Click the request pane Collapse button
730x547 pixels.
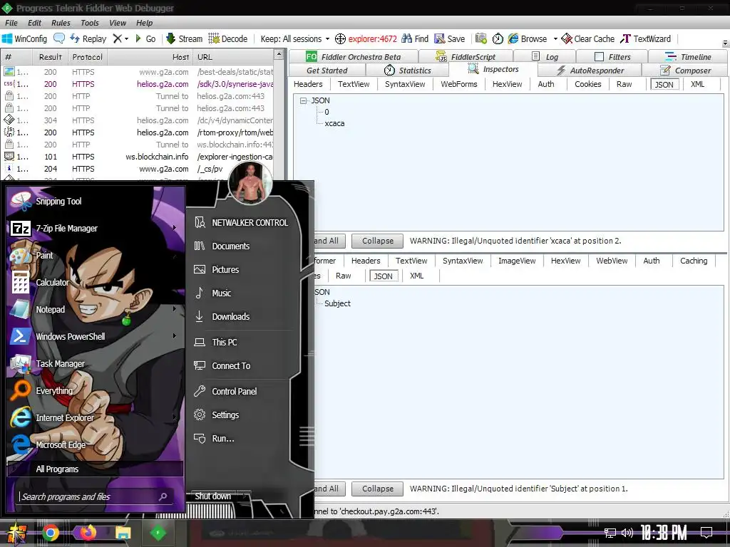pos(378,241)
